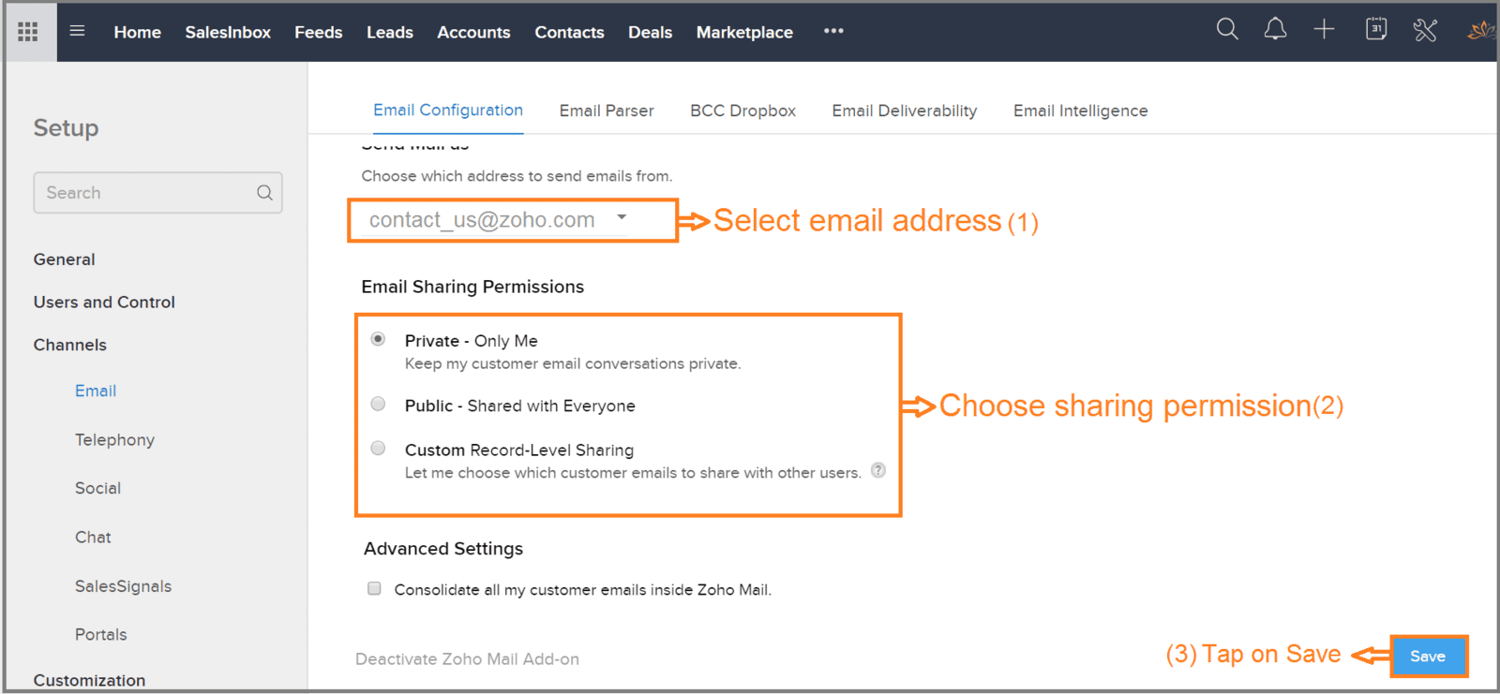Viewport: 1500px width, 694px height.
Task: Open Marketplace module
Action: coord(744,32)
